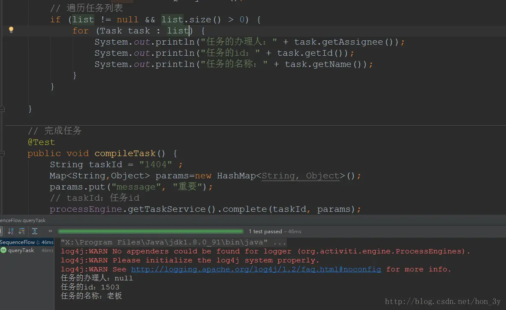Click the green test progress bar
Screen dimensions: 506x310
[x=151, y=231]
